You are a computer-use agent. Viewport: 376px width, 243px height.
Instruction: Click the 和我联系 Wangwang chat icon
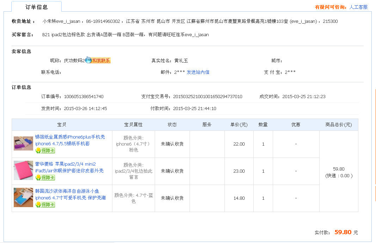[98, 60]
